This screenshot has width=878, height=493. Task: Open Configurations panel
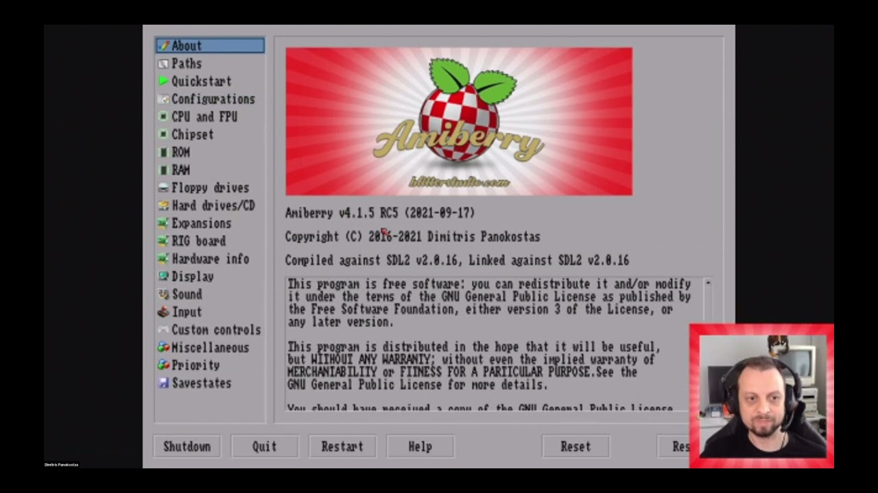click(x=210, y=99)
